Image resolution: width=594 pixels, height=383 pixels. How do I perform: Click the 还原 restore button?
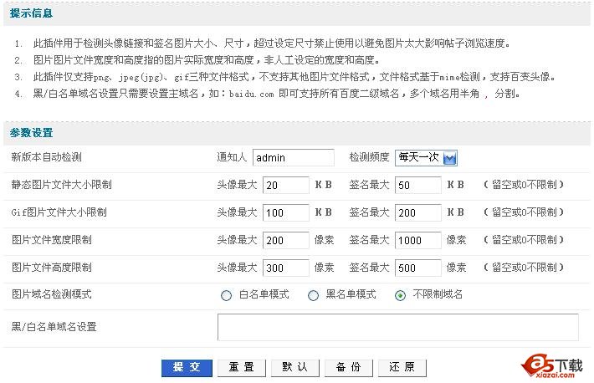(x=402, y=368)
